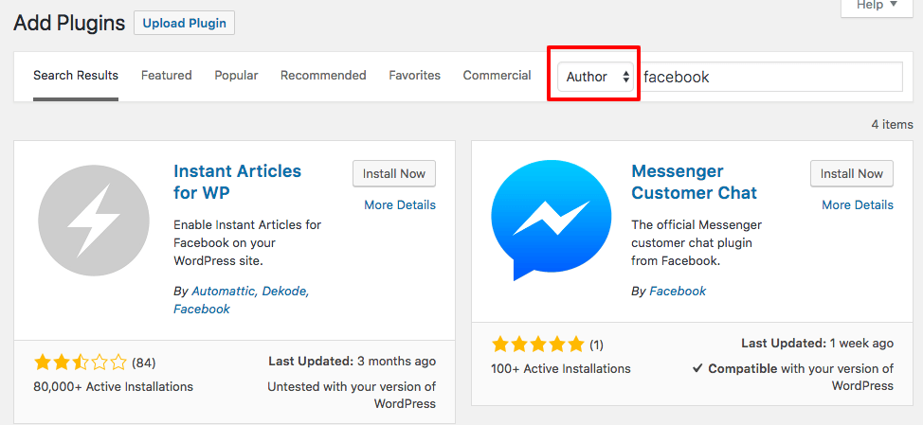923x425 pixels.
Task: Open the Favorites tab
Action: pos(414,75)
